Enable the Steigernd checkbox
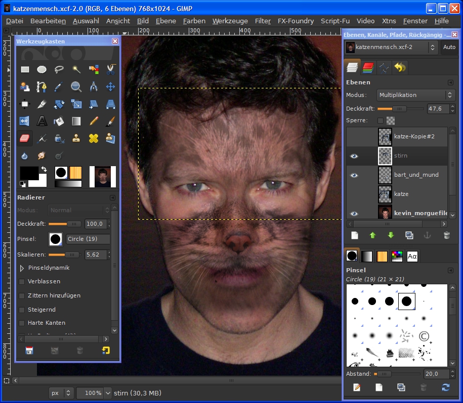 click(22, 310)
